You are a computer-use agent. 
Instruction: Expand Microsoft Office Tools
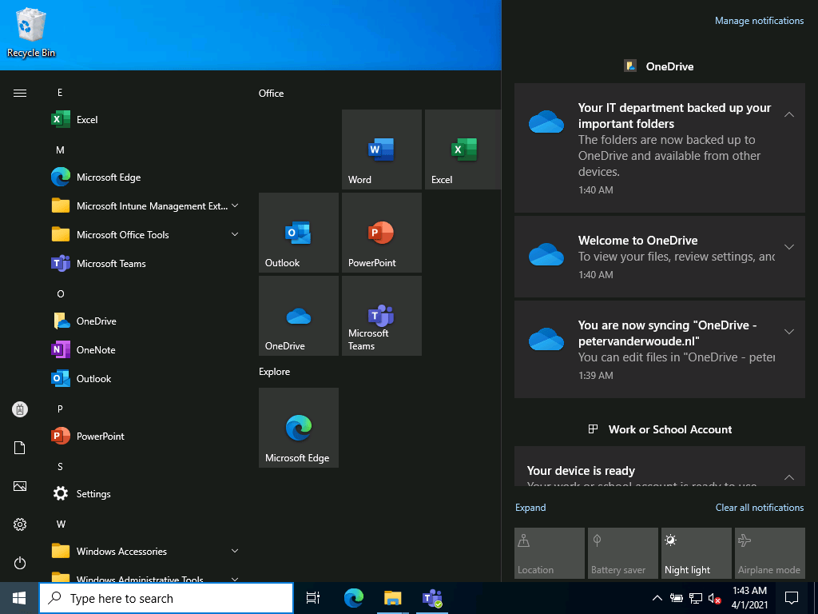pyautogui.click(x=234, y=234)
